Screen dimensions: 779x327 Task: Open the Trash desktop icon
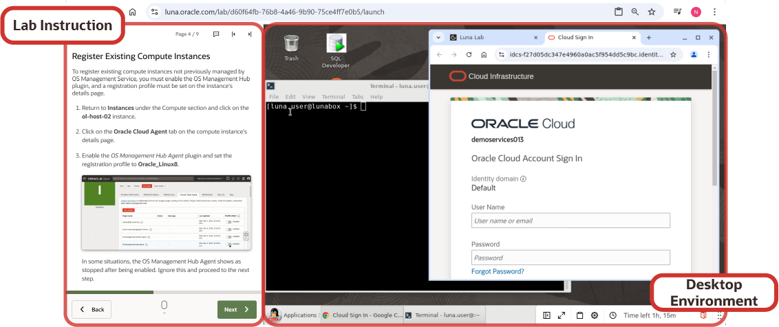pos(292,47)
